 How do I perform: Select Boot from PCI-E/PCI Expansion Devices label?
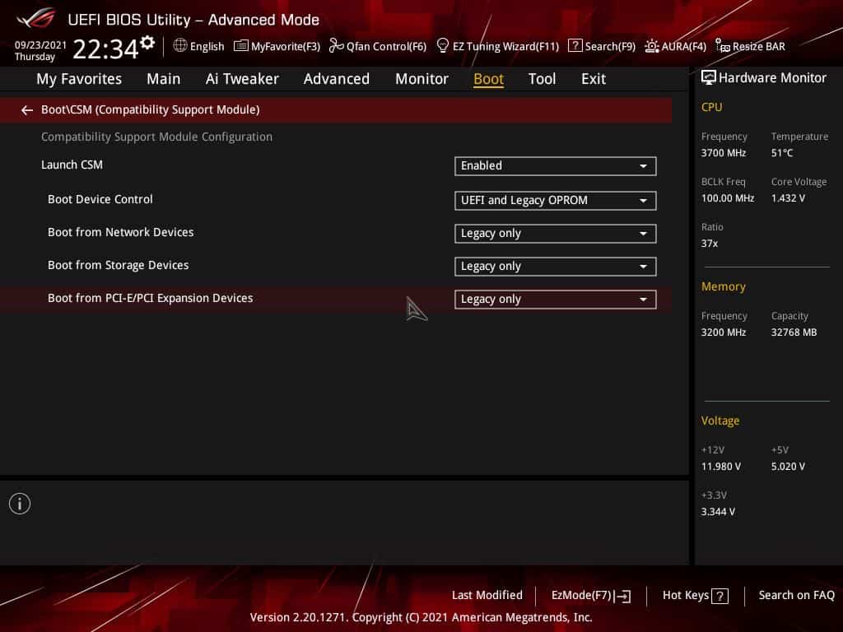click(150, 298)
